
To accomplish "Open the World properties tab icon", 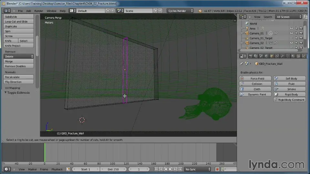I will [266, 56].
